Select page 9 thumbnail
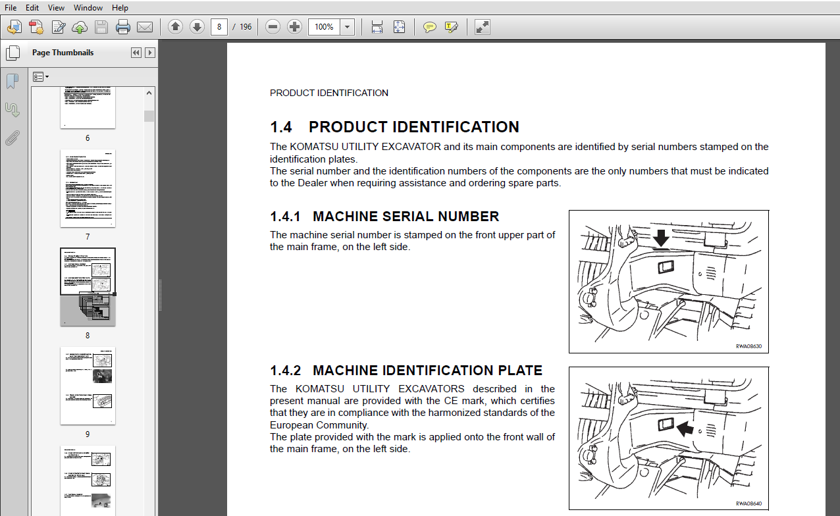This screenshot has height=516, width=840. point(88,386)
